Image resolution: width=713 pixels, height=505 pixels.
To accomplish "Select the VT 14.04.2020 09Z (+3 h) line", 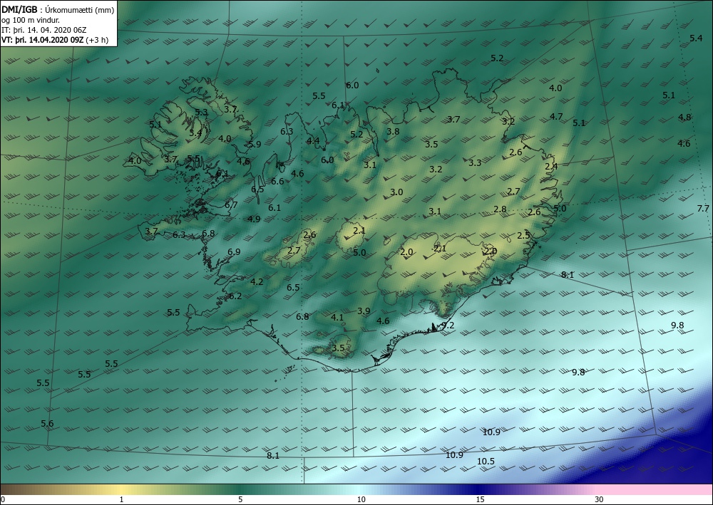I will pyautogui.click(x=55, y=40).
